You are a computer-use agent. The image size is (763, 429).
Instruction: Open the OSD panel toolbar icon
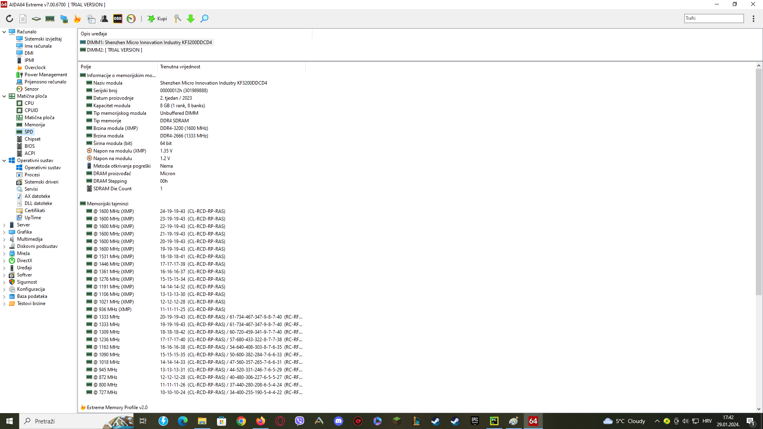(x=118, y=19)
